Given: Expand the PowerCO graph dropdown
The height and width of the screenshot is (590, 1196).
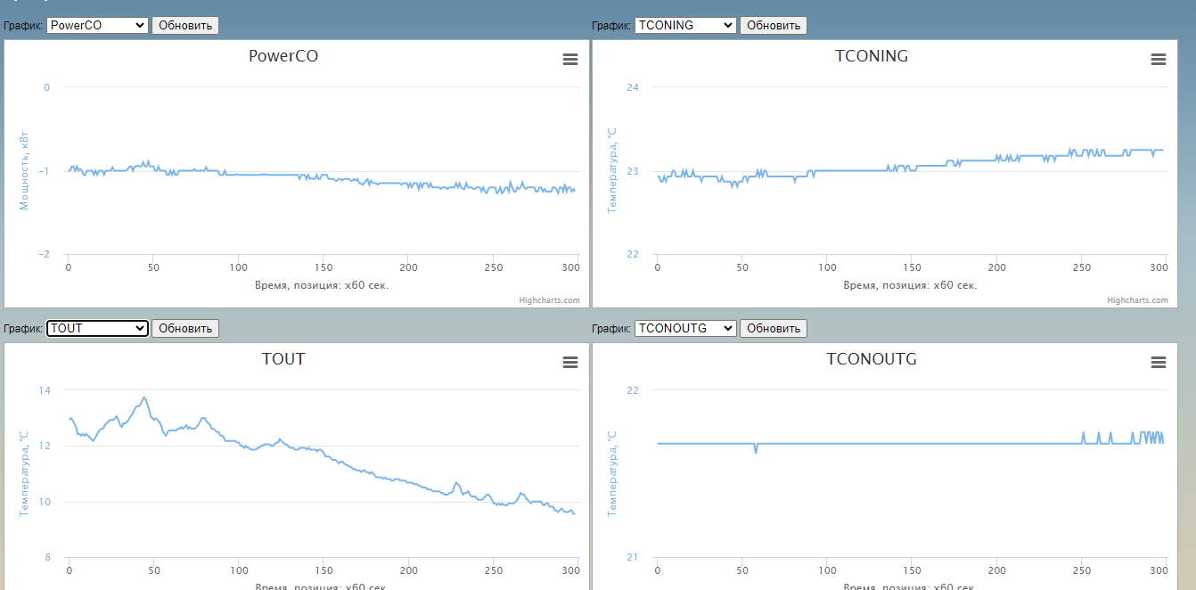Looking at the screenshot, I should pyautogui.click(x=97, y=25).
